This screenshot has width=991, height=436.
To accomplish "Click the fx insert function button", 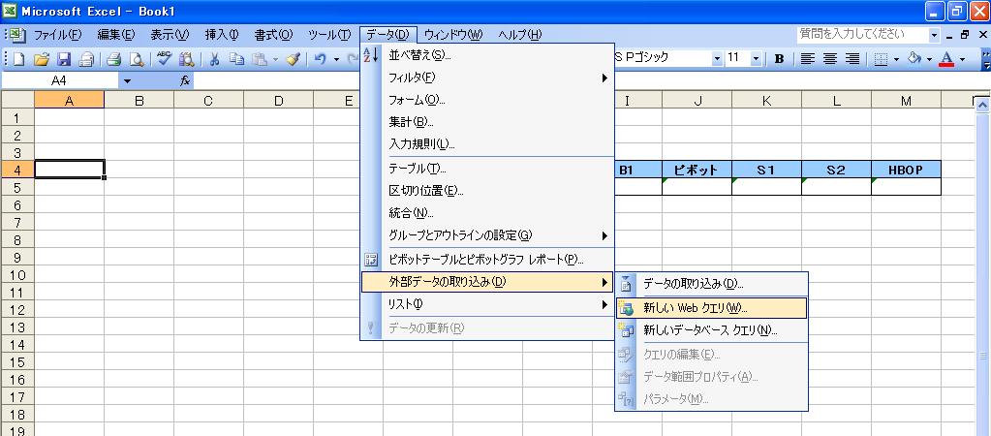I will coord(185,80).
